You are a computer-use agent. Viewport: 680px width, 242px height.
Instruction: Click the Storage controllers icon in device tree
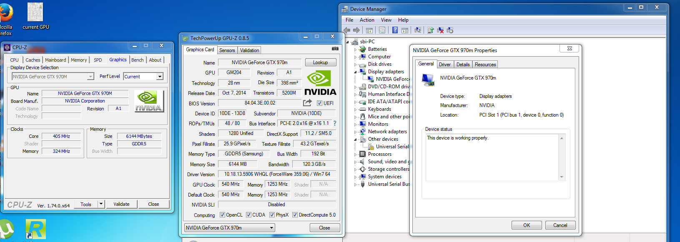tap(363, 169)
